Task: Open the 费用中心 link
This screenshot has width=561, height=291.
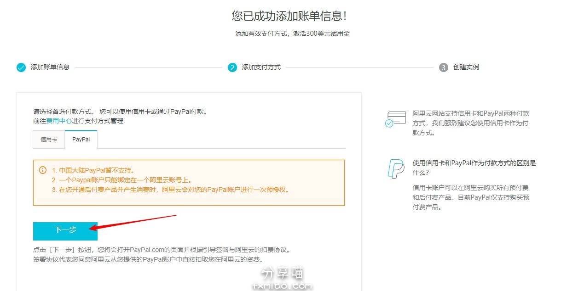Action: tap(59, 121)
